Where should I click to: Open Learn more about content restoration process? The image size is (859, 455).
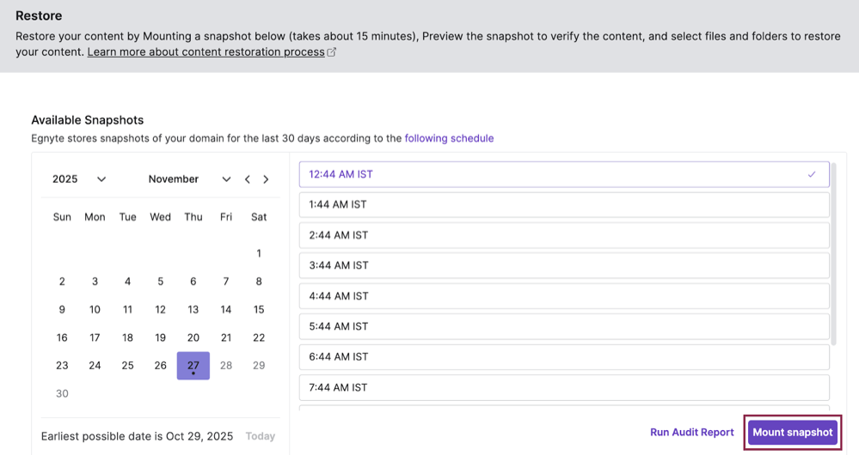coord(206,52)
